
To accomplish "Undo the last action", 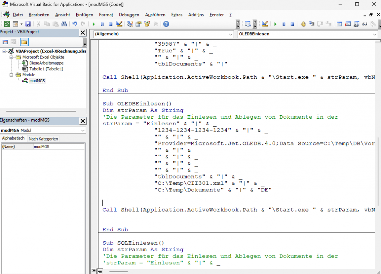I will [x=74, y=24].
